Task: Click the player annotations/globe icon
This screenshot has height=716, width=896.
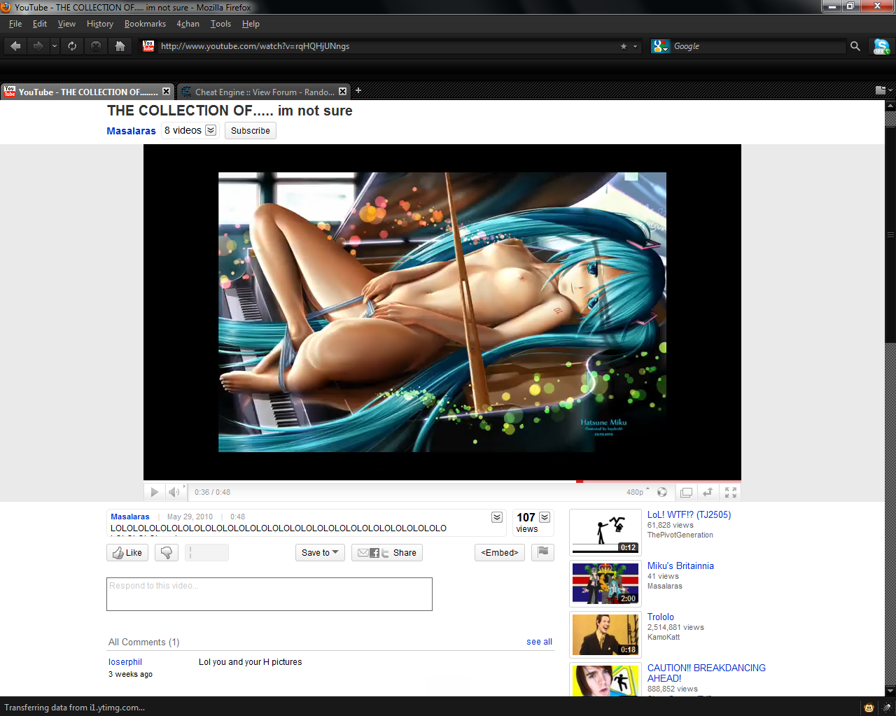Action: click(662, 492)
